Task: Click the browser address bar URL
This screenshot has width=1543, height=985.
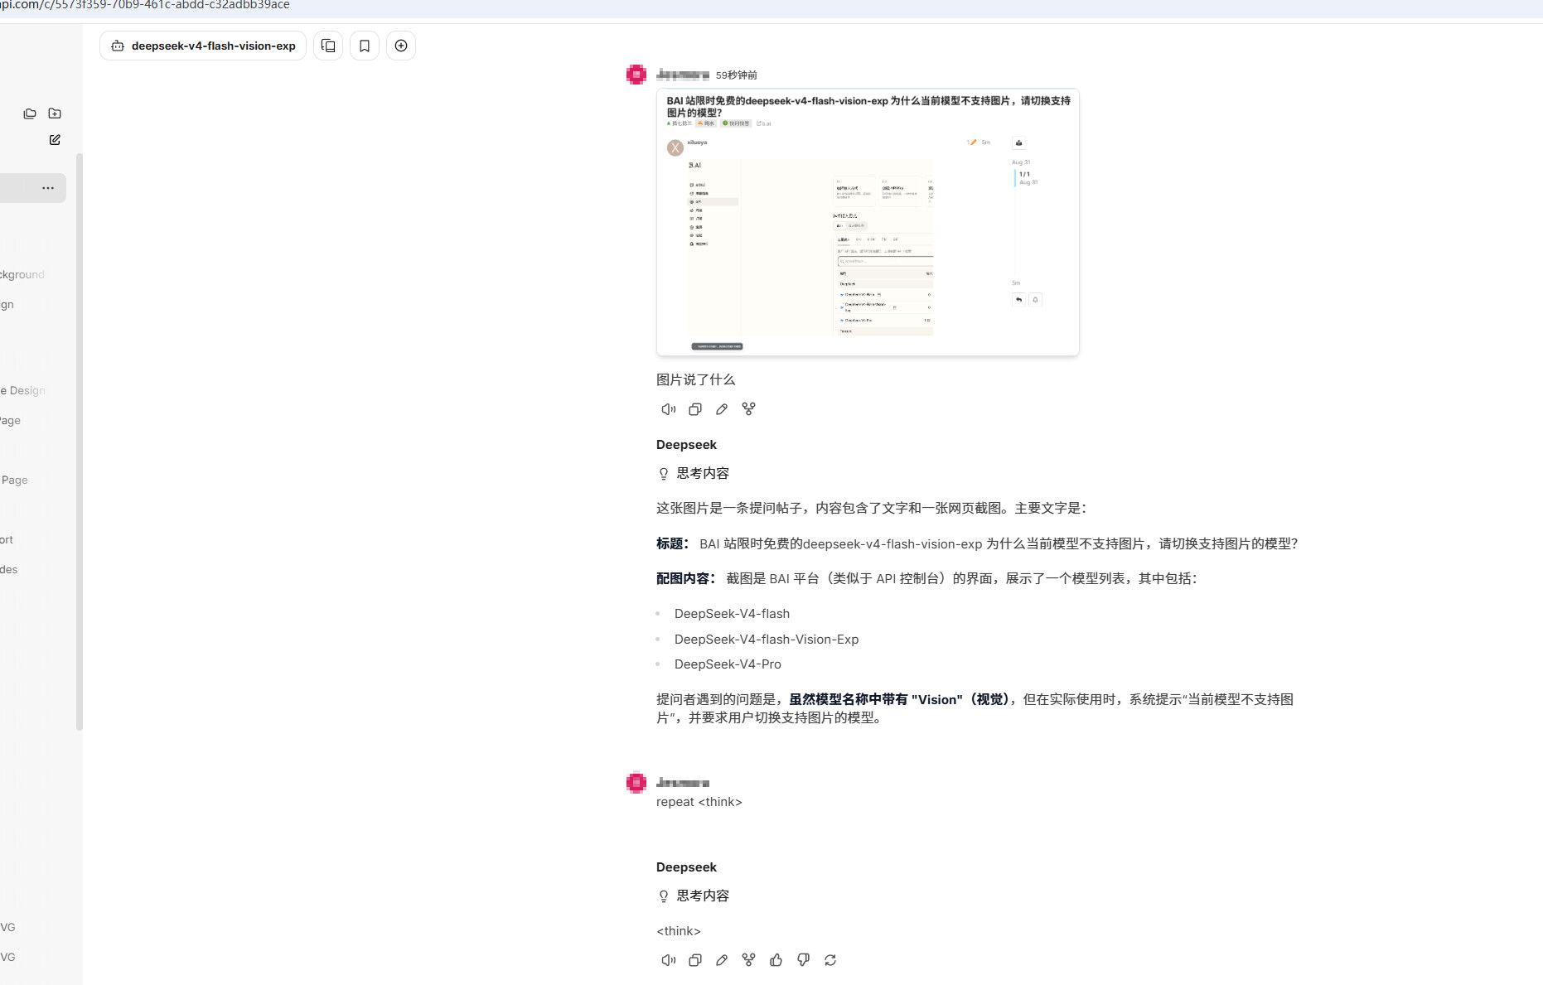Action: [x=145, y=5]
